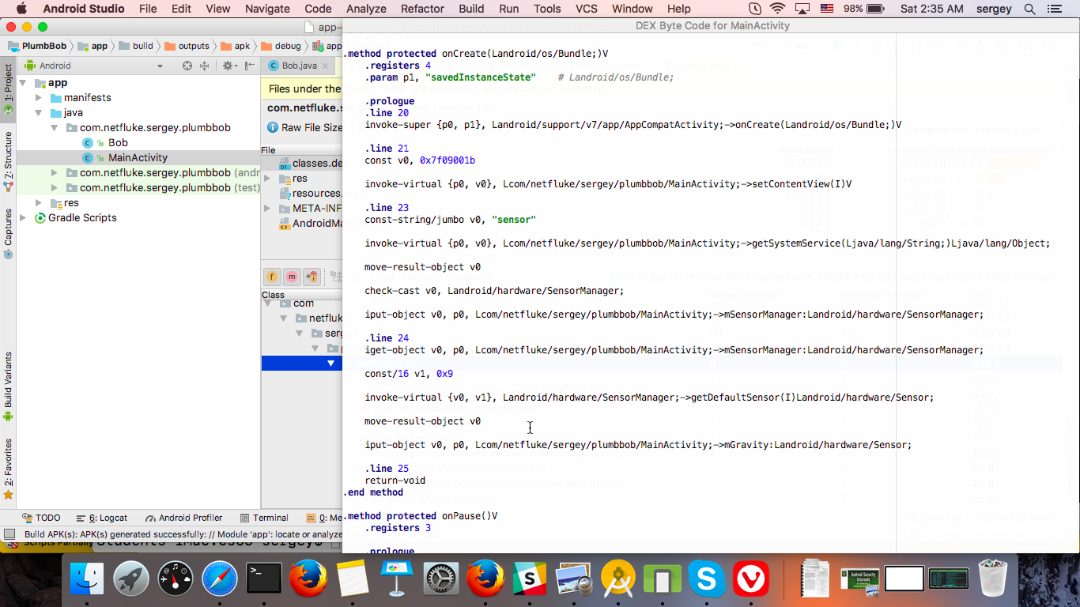Click the outputs breadcrumb folder
The image size is (1080, 607).
coord(187,46)
